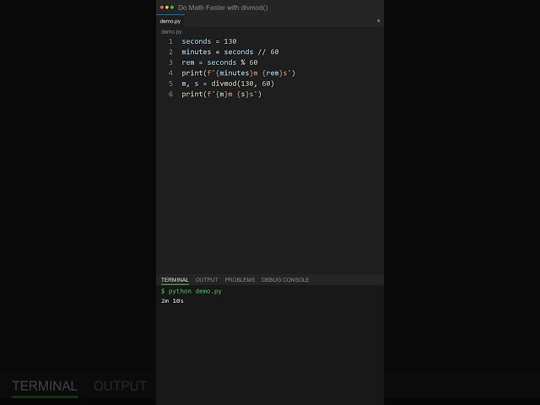Click line number 1 in gutter

point(170,41)
